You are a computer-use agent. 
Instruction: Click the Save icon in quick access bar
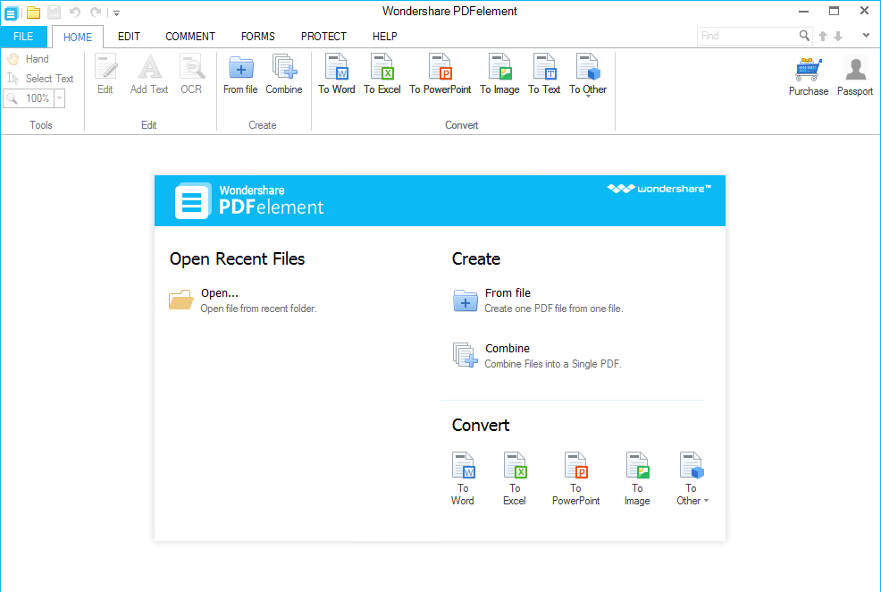[54, 13]
